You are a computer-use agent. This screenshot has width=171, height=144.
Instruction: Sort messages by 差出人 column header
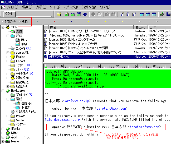(x=141, y=27)
